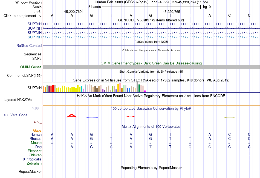Click the -4.5 PhyloP lower limit value
260x178 pixels.
pos(36,122)
